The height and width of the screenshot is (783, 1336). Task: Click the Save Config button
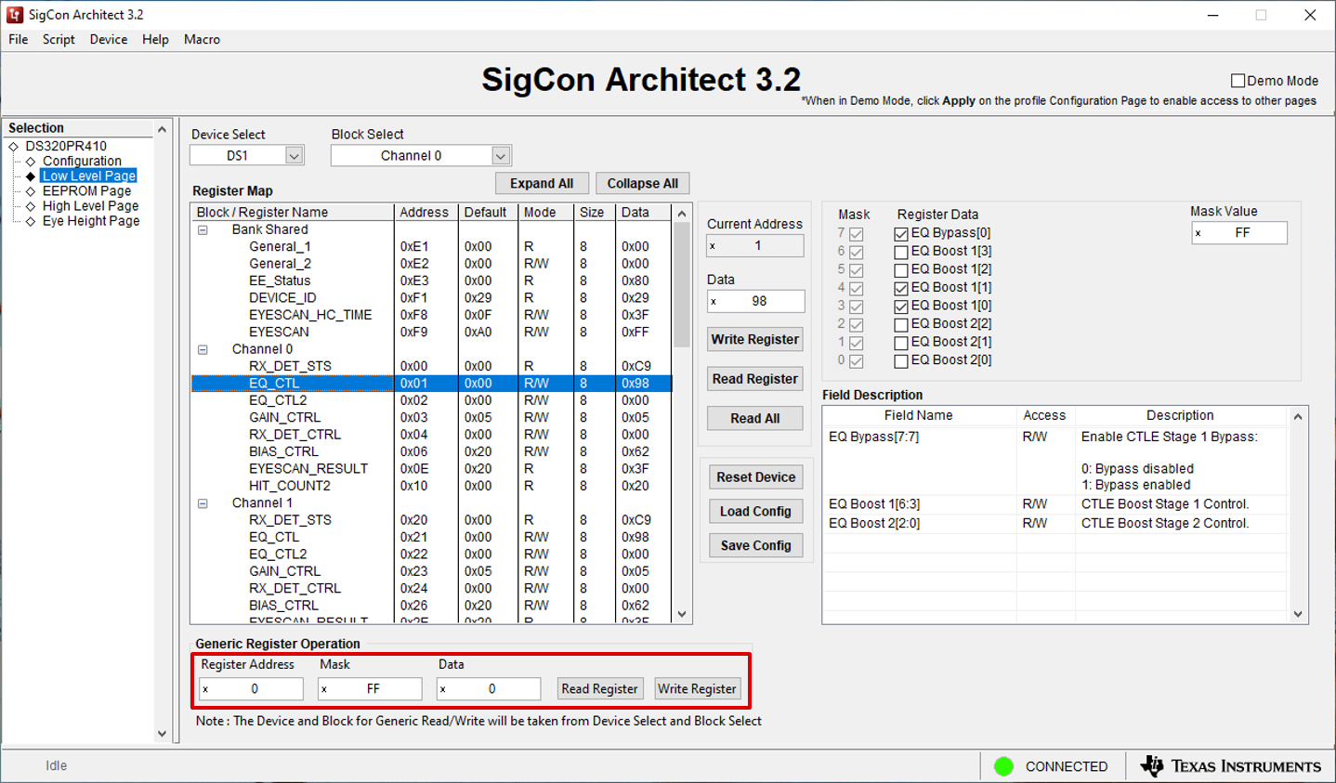(x=756, y=546)
